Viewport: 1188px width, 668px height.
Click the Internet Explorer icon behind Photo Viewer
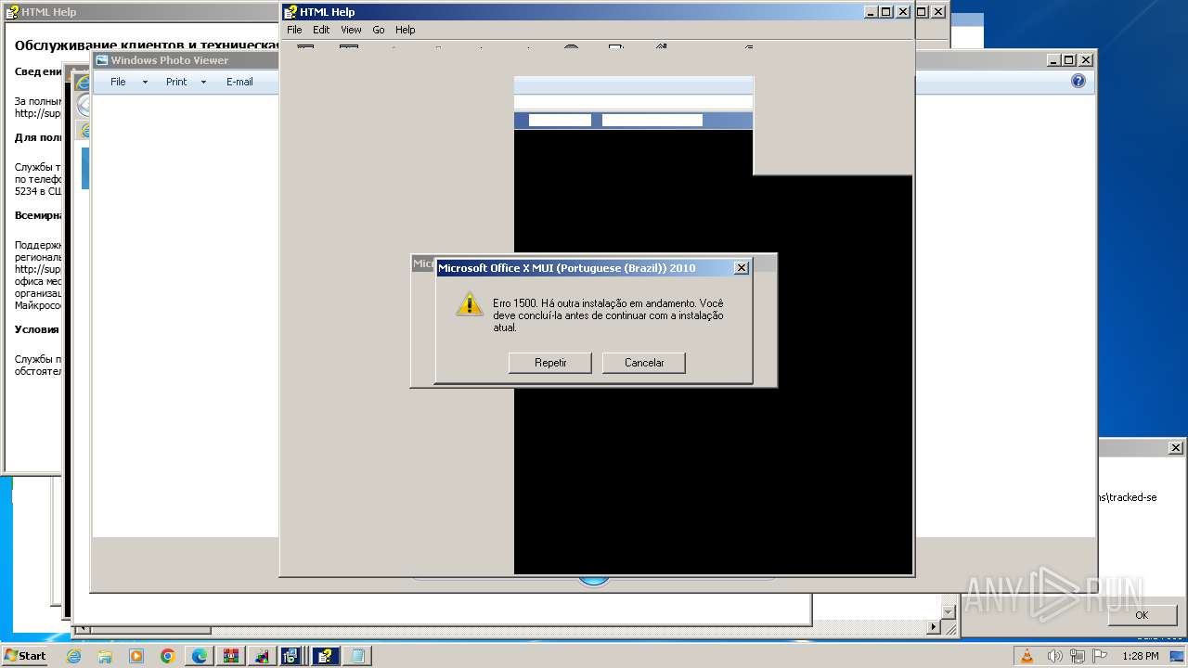(83, 82)
